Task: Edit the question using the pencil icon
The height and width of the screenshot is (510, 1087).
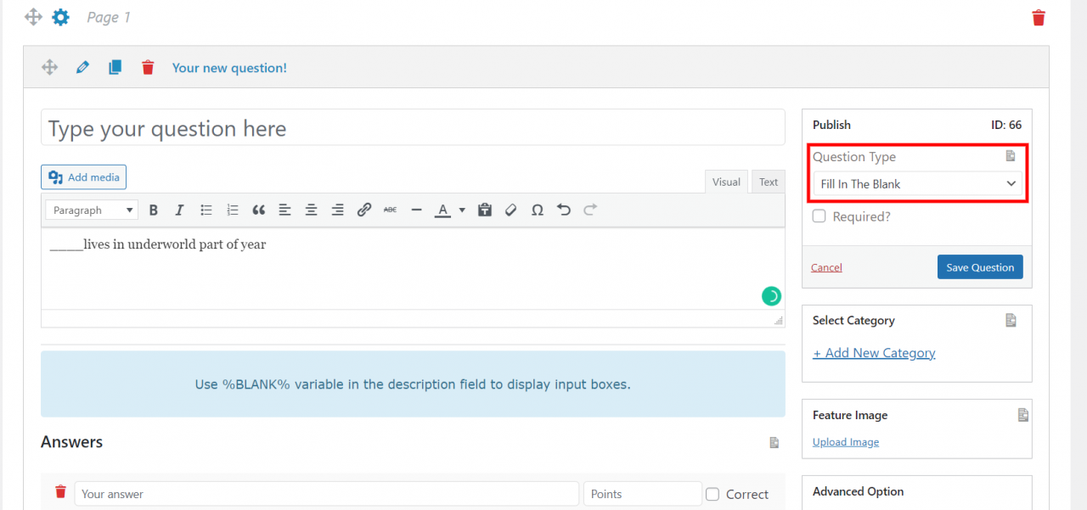Action: pos(82,68)
